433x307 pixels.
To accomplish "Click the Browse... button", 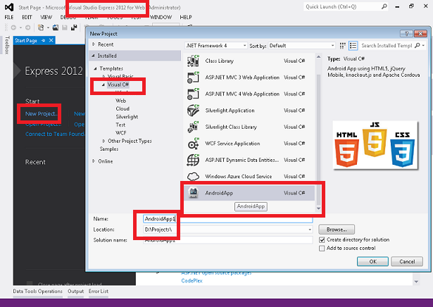I will click(336, 230).
